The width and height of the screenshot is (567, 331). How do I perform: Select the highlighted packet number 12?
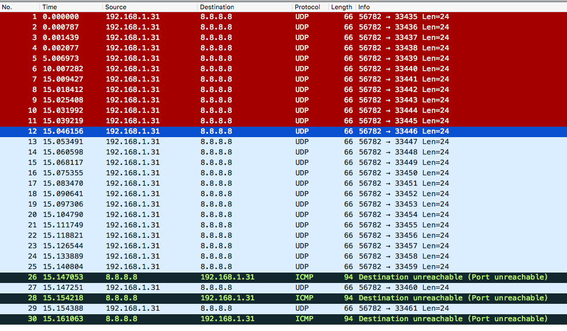coord(231,131)
